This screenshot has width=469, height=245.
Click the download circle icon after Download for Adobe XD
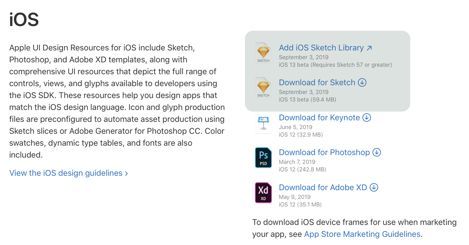(x=374, y=187)
